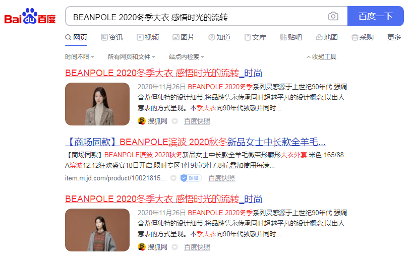
Task: Open the 图片 tab
Action: point(184,37)
